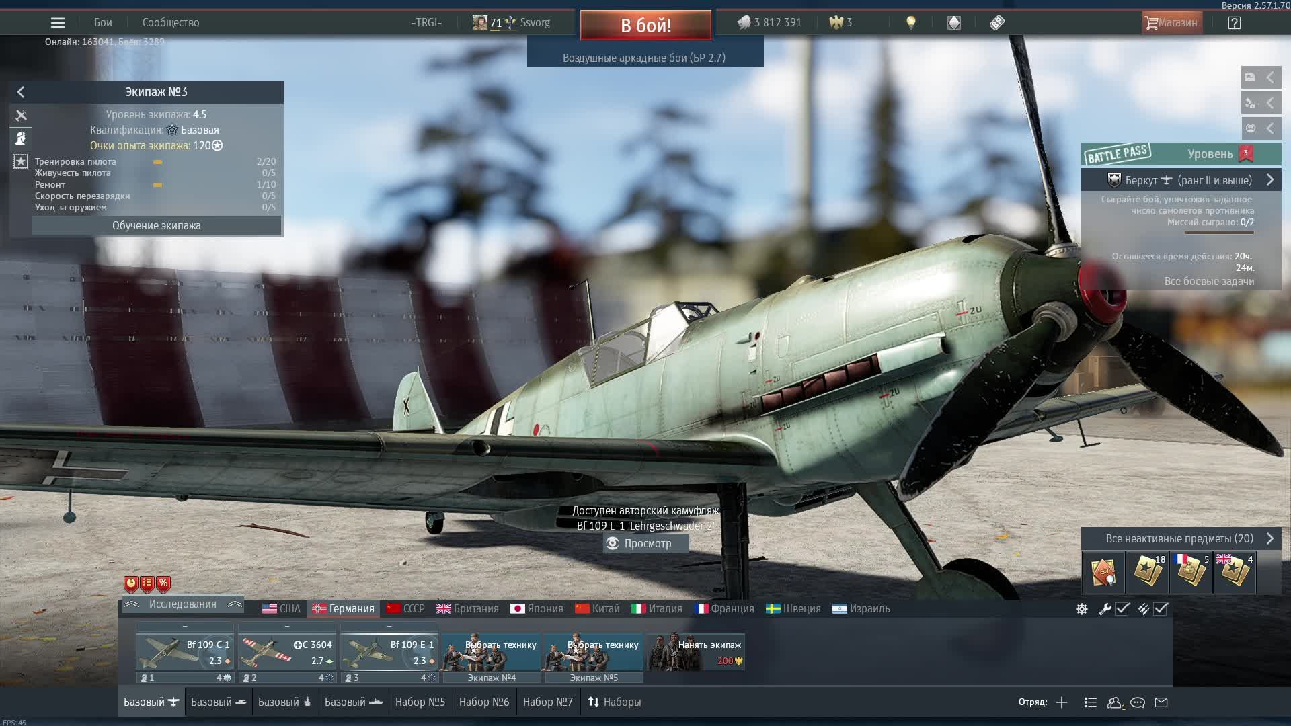Open slotbar settings gear icon
This screenshot has width=1291, height=726.
click(1082, 609)
